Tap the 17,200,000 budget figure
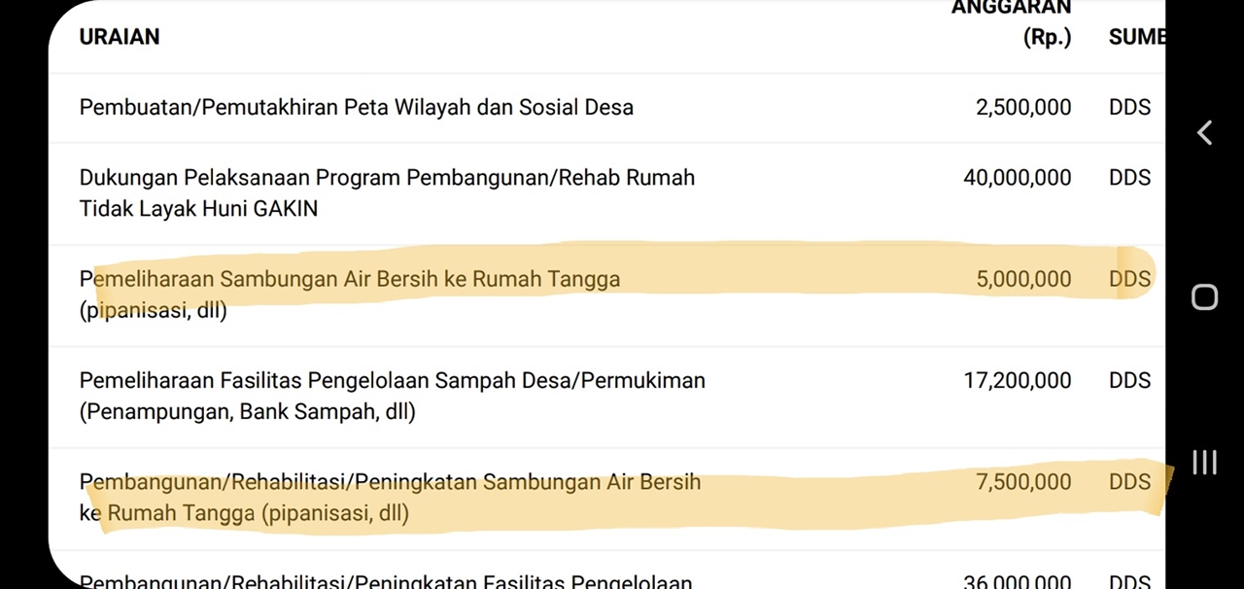This screenshot has height=589, width=1244. (1017, 380)
